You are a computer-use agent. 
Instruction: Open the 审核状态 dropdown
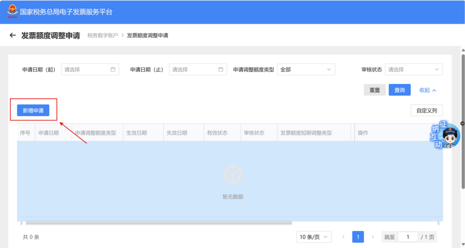click(414, 69)
